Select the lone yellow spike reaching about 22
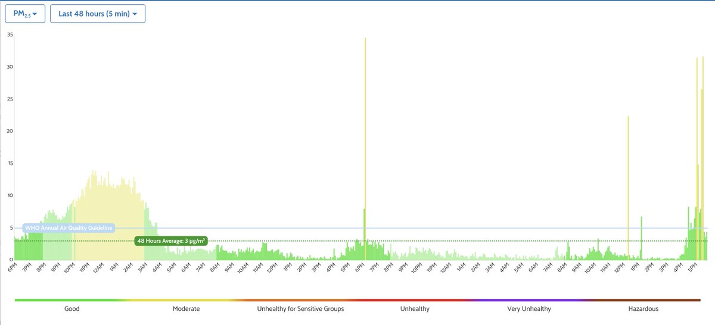Screen dimensions: 715x325 click(628, 188)
